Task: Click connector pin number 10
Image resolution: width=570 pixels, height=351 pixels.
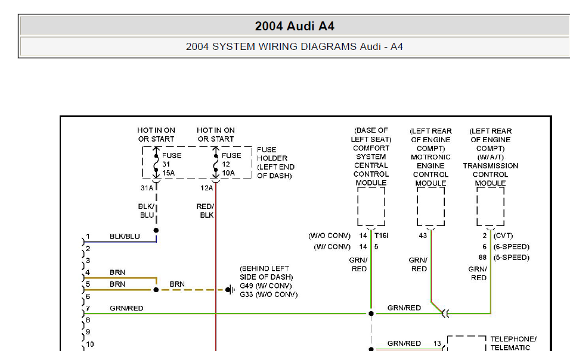Action: 90,344
